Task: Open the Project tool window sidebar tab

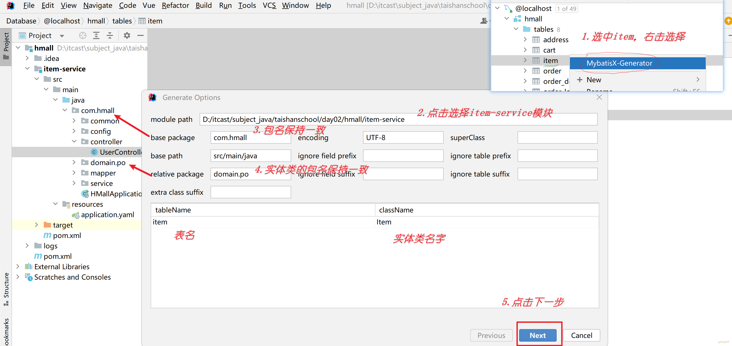Action: [6, 46]
